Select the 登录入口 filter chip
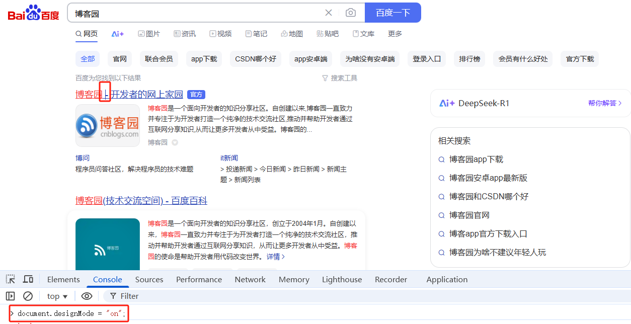631x324 pixels. (427, 59)
